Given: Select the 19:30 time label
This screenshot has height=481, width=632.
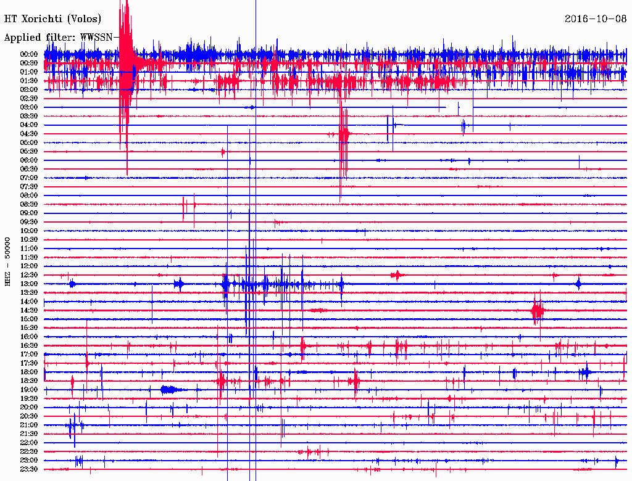Looking at the screenshot, I should click(29, 398).
